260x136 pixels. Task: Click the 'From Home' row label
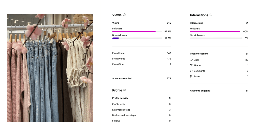(x=118, y=53)
